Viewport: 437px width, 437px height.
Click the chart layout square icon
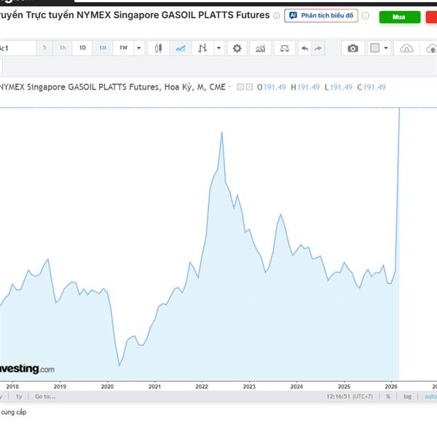(x=375, y=48)
